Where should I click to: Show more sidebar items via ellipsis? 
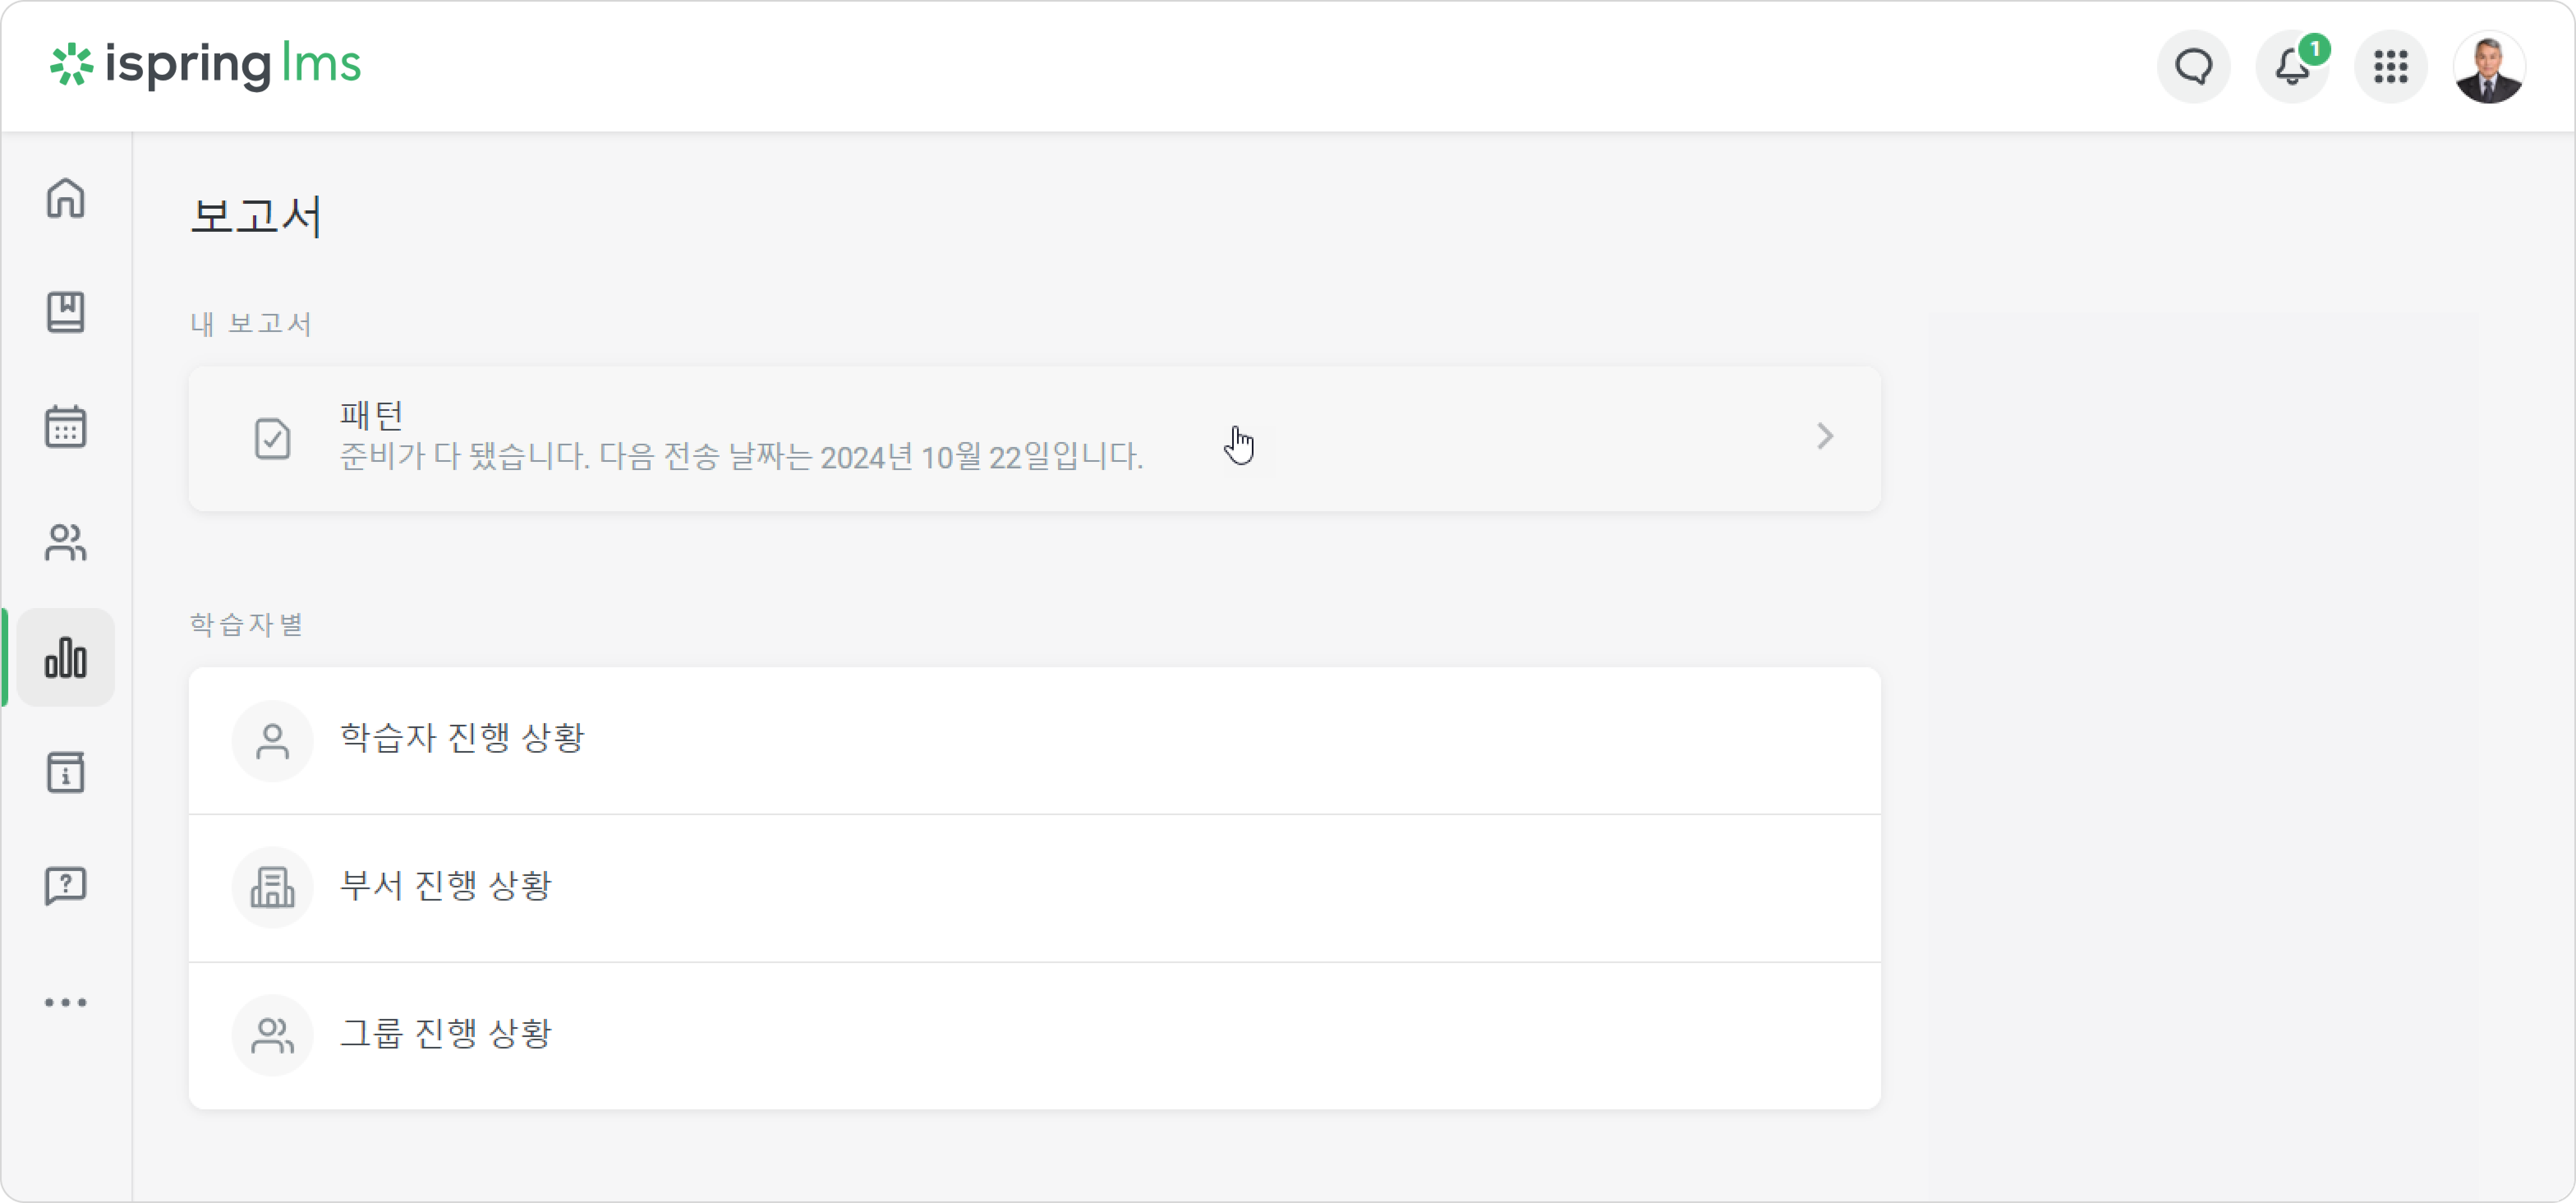(x=66, y=1002)
